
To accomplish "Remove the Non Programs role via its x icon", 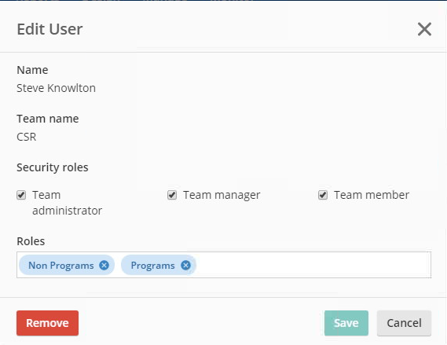I will pyautogui.click(x=104, y=265).
